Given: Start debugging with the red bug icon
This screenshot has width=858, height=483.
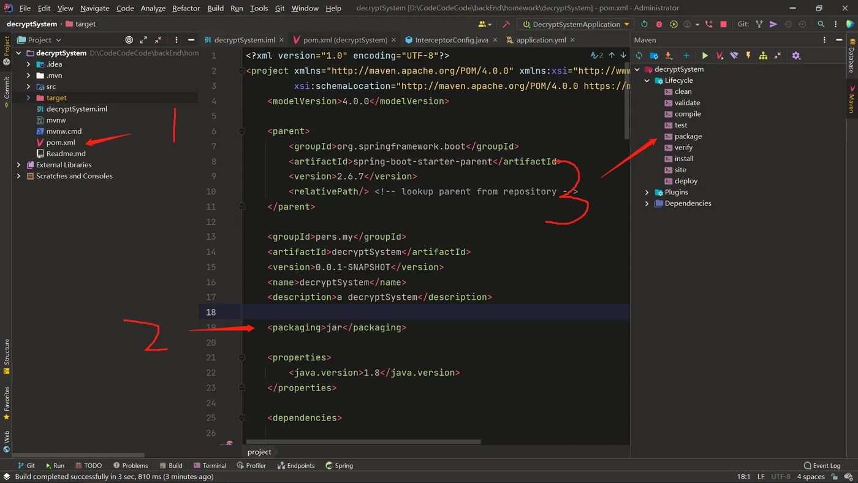Looking at the screenshot, I should coord(659,25).
